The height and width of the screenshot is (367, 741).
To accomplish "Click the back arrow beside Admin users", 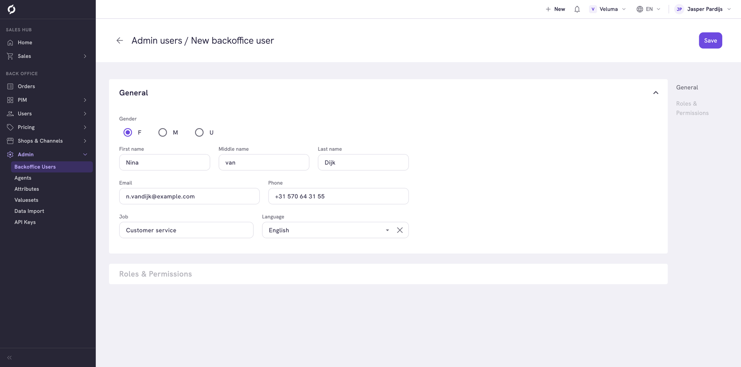I will coord(120,40).
